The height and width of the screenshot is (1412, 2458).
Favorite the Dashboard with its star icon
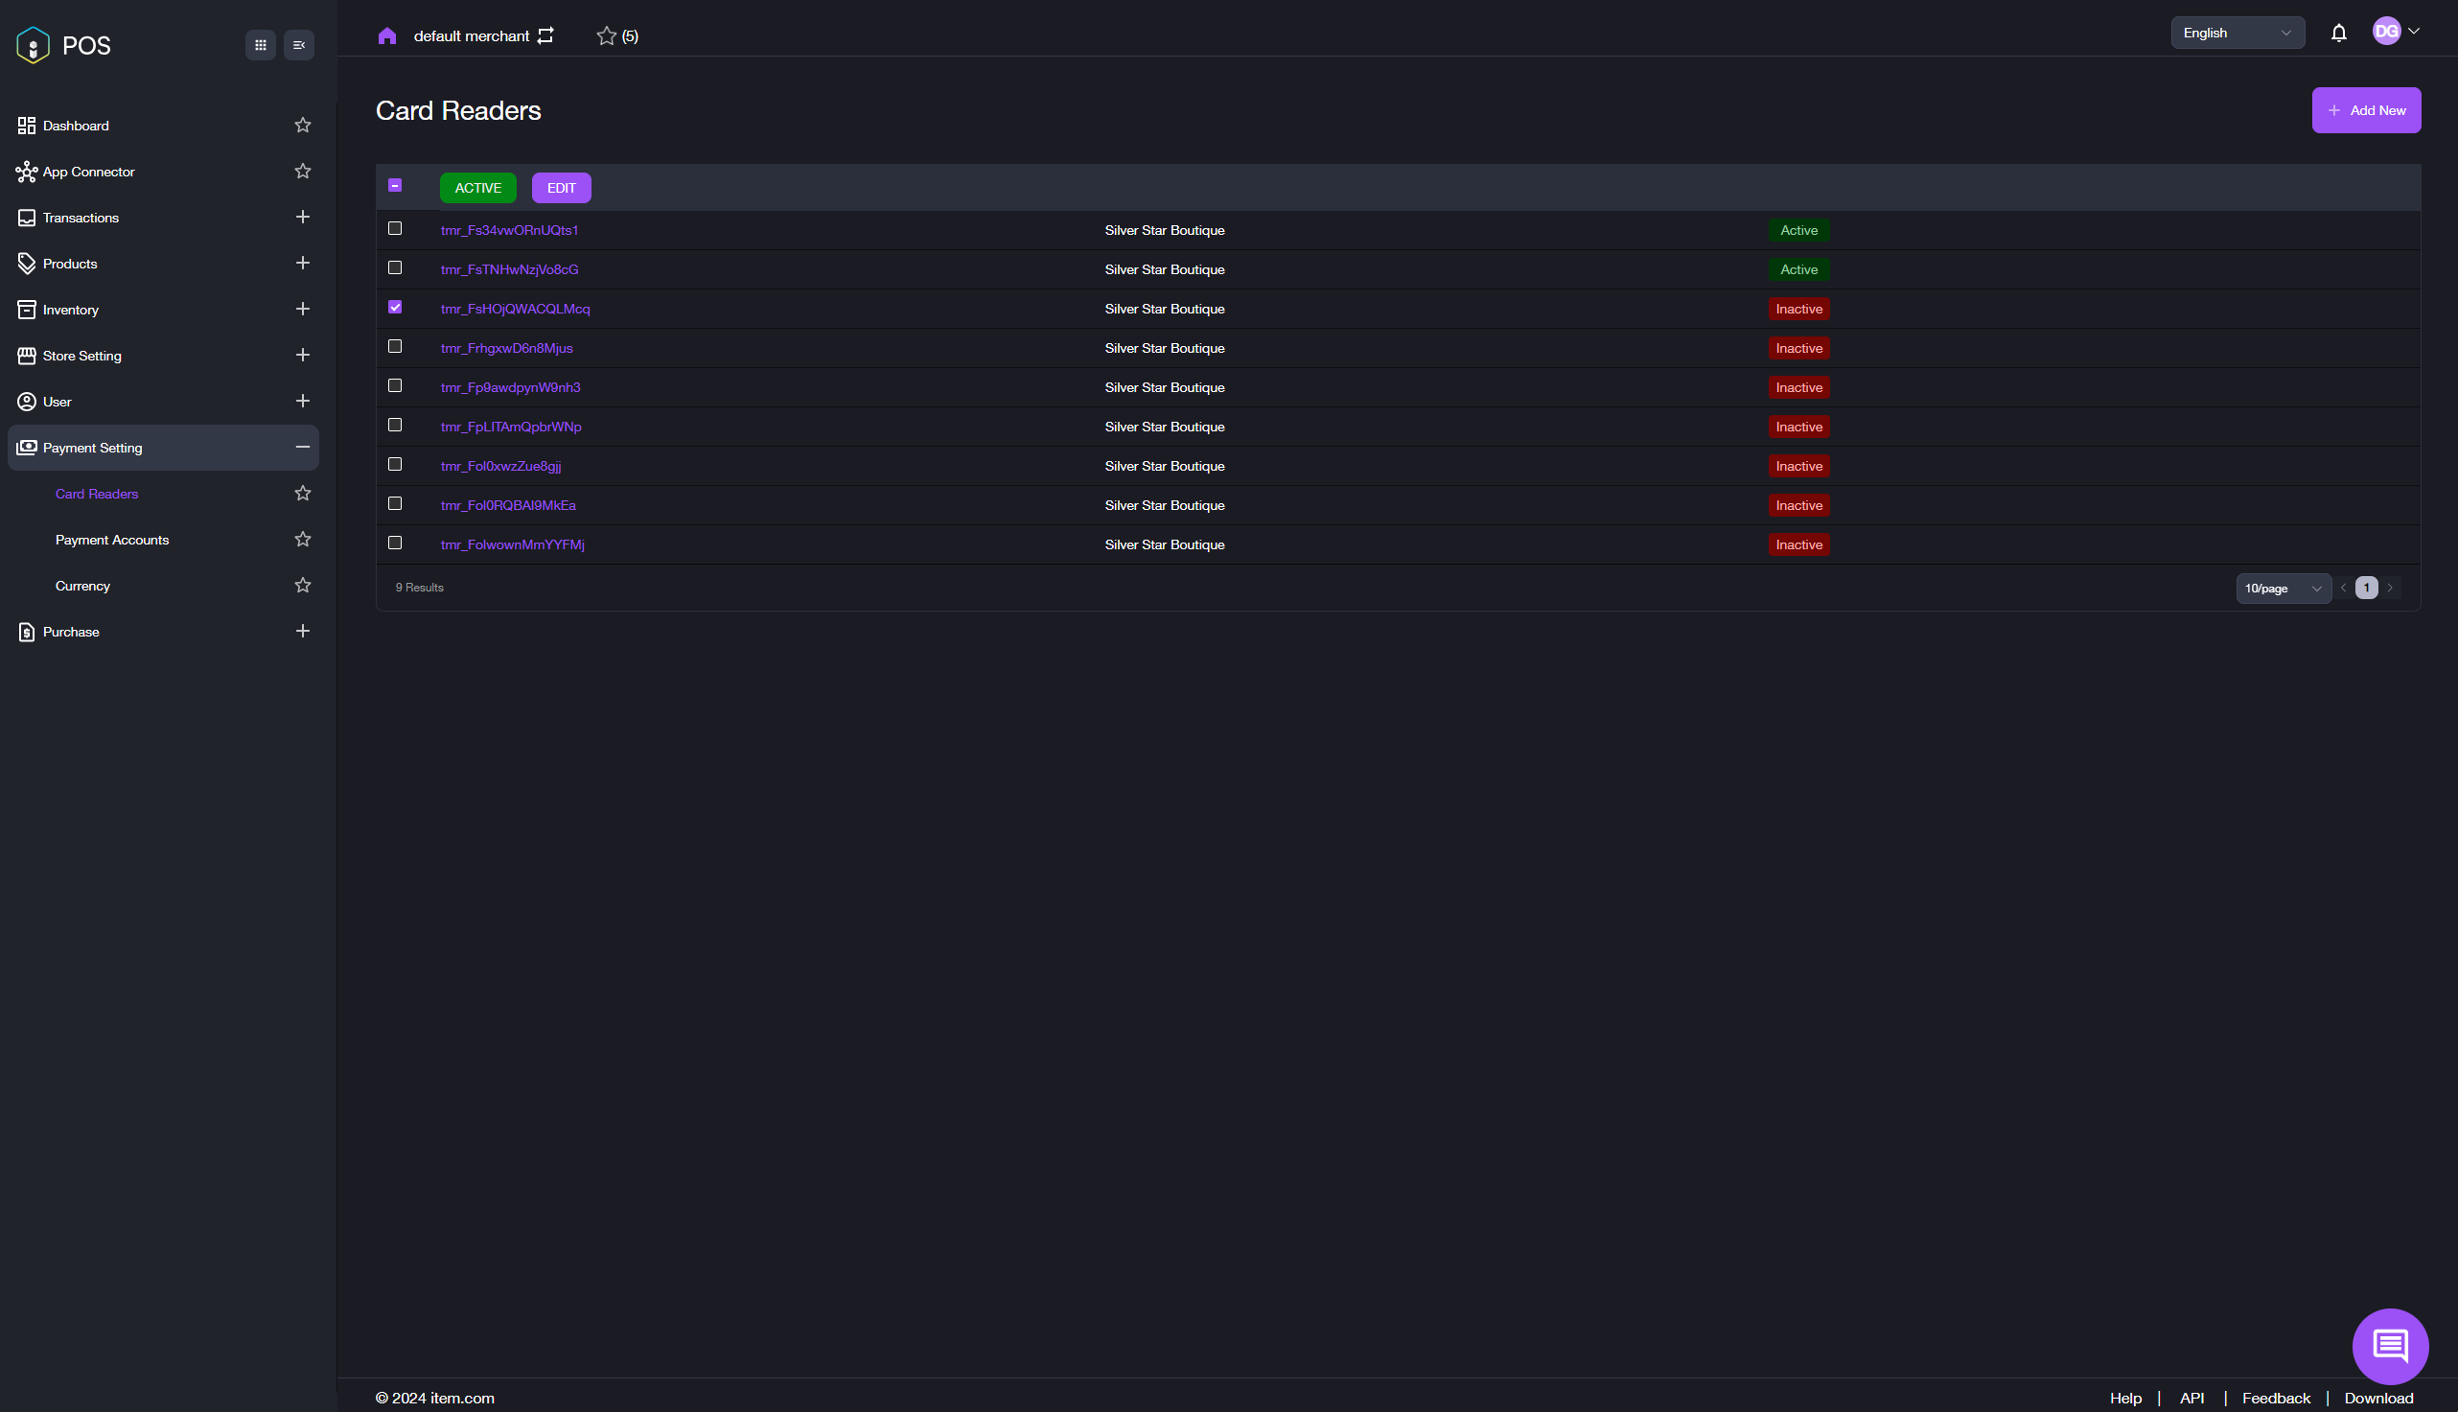click(303, 126)
